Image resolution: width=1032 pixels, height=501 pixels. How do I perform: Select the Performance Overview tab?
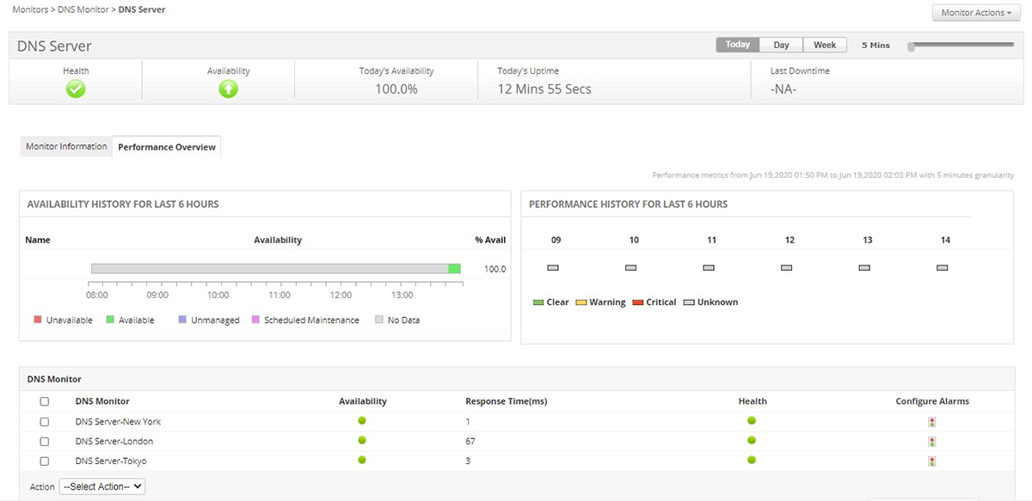pyautogui.click(x=167, y=147)
